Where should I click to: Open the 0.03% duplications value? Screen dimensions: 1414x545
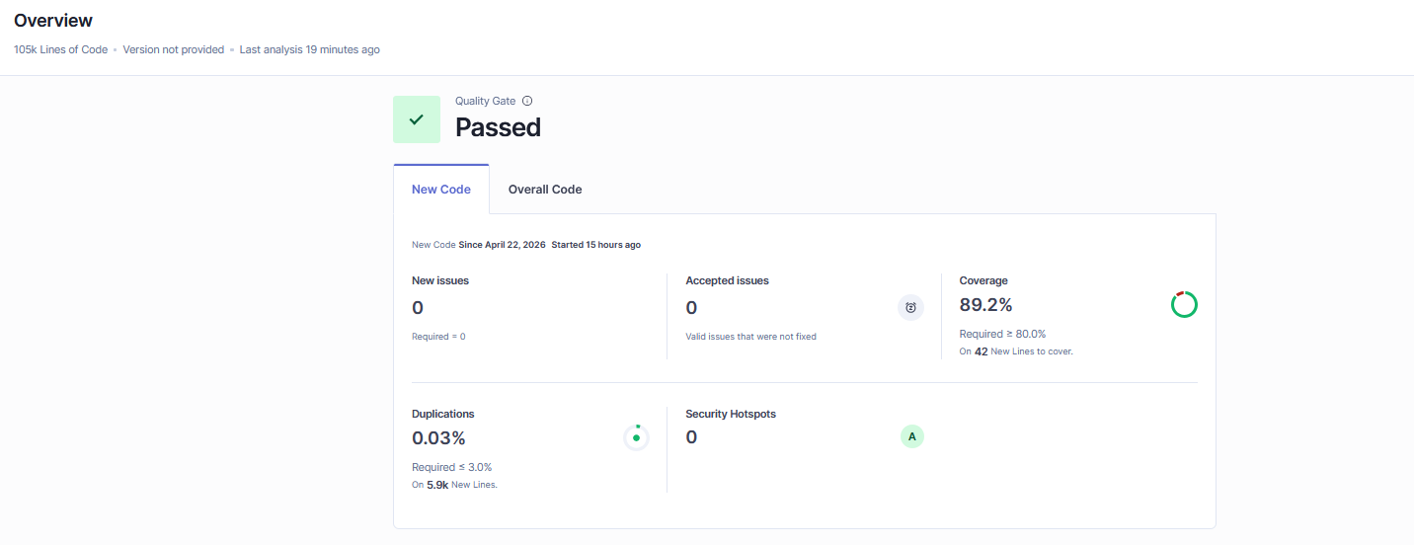438,437
